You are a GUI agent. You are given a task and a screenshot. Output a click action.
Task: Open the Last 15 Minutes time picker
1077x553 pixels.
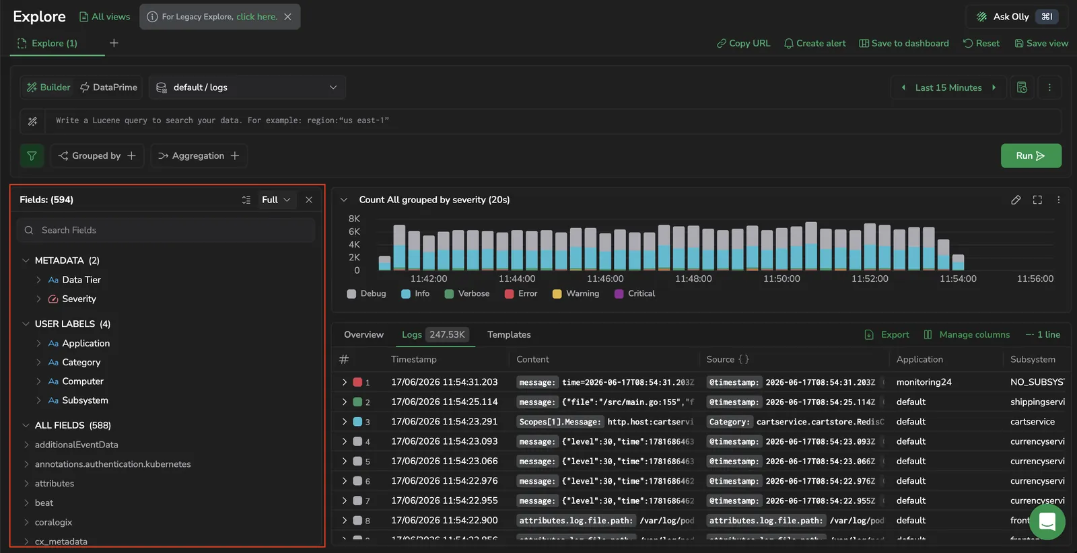[x=948, y=87]
